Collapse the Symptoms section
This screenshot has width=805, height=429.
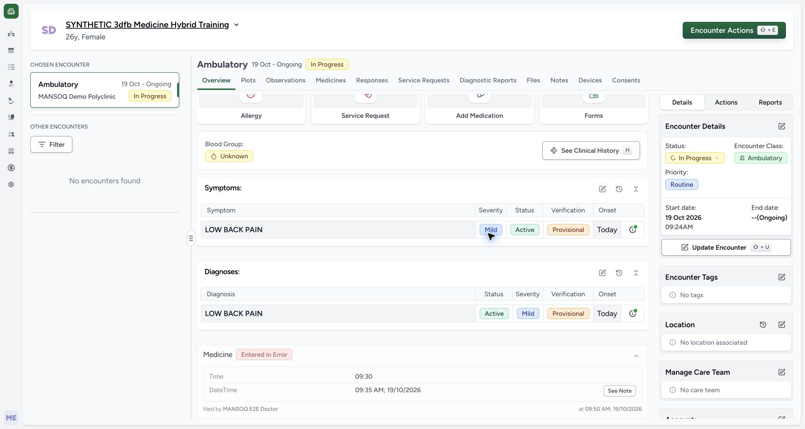coord(636,189)
